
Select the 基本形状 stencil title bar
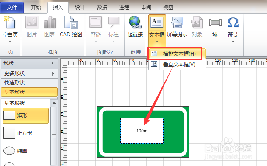coord(29,92)
